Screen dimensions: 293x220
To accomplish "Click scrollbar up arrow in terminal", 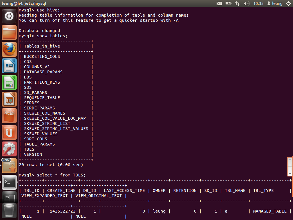I will click(x=290, y=160).
